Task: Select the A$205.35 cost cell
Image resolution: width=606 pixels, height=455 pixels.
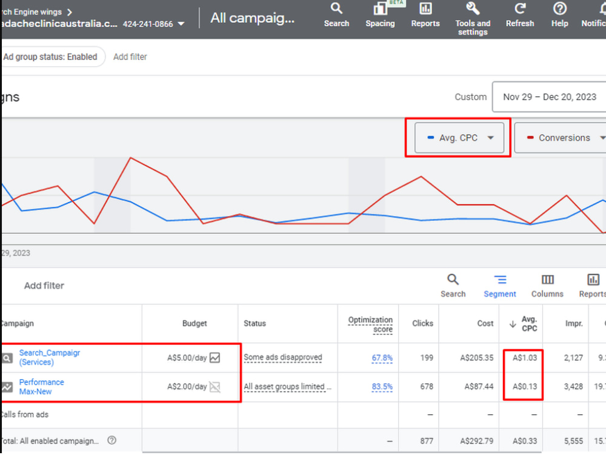Action: coord(476,358)
